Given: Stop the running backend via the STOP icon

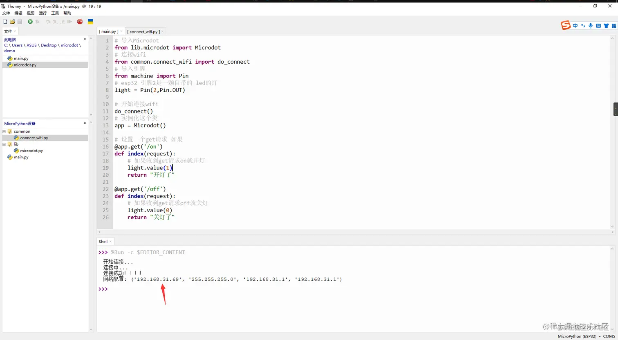Looking at the screenshot, I should pyautogui.click(x=79, y=22).
